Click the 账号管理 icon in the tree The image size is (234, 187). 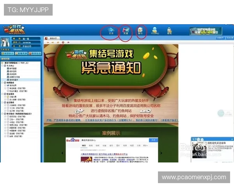8,69
